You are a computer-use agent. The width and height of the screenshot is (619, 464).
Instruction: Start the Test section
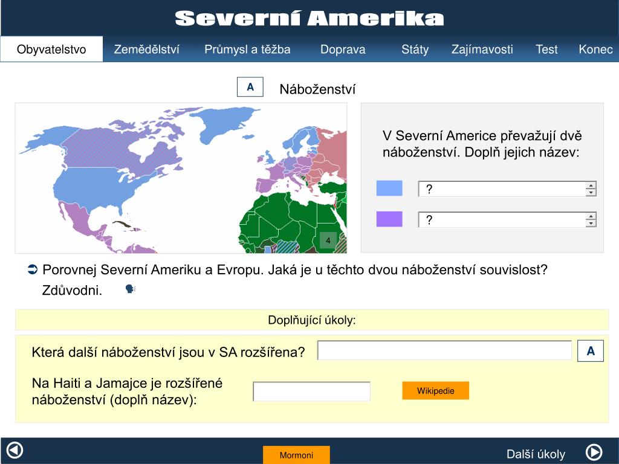coord(546,50)
